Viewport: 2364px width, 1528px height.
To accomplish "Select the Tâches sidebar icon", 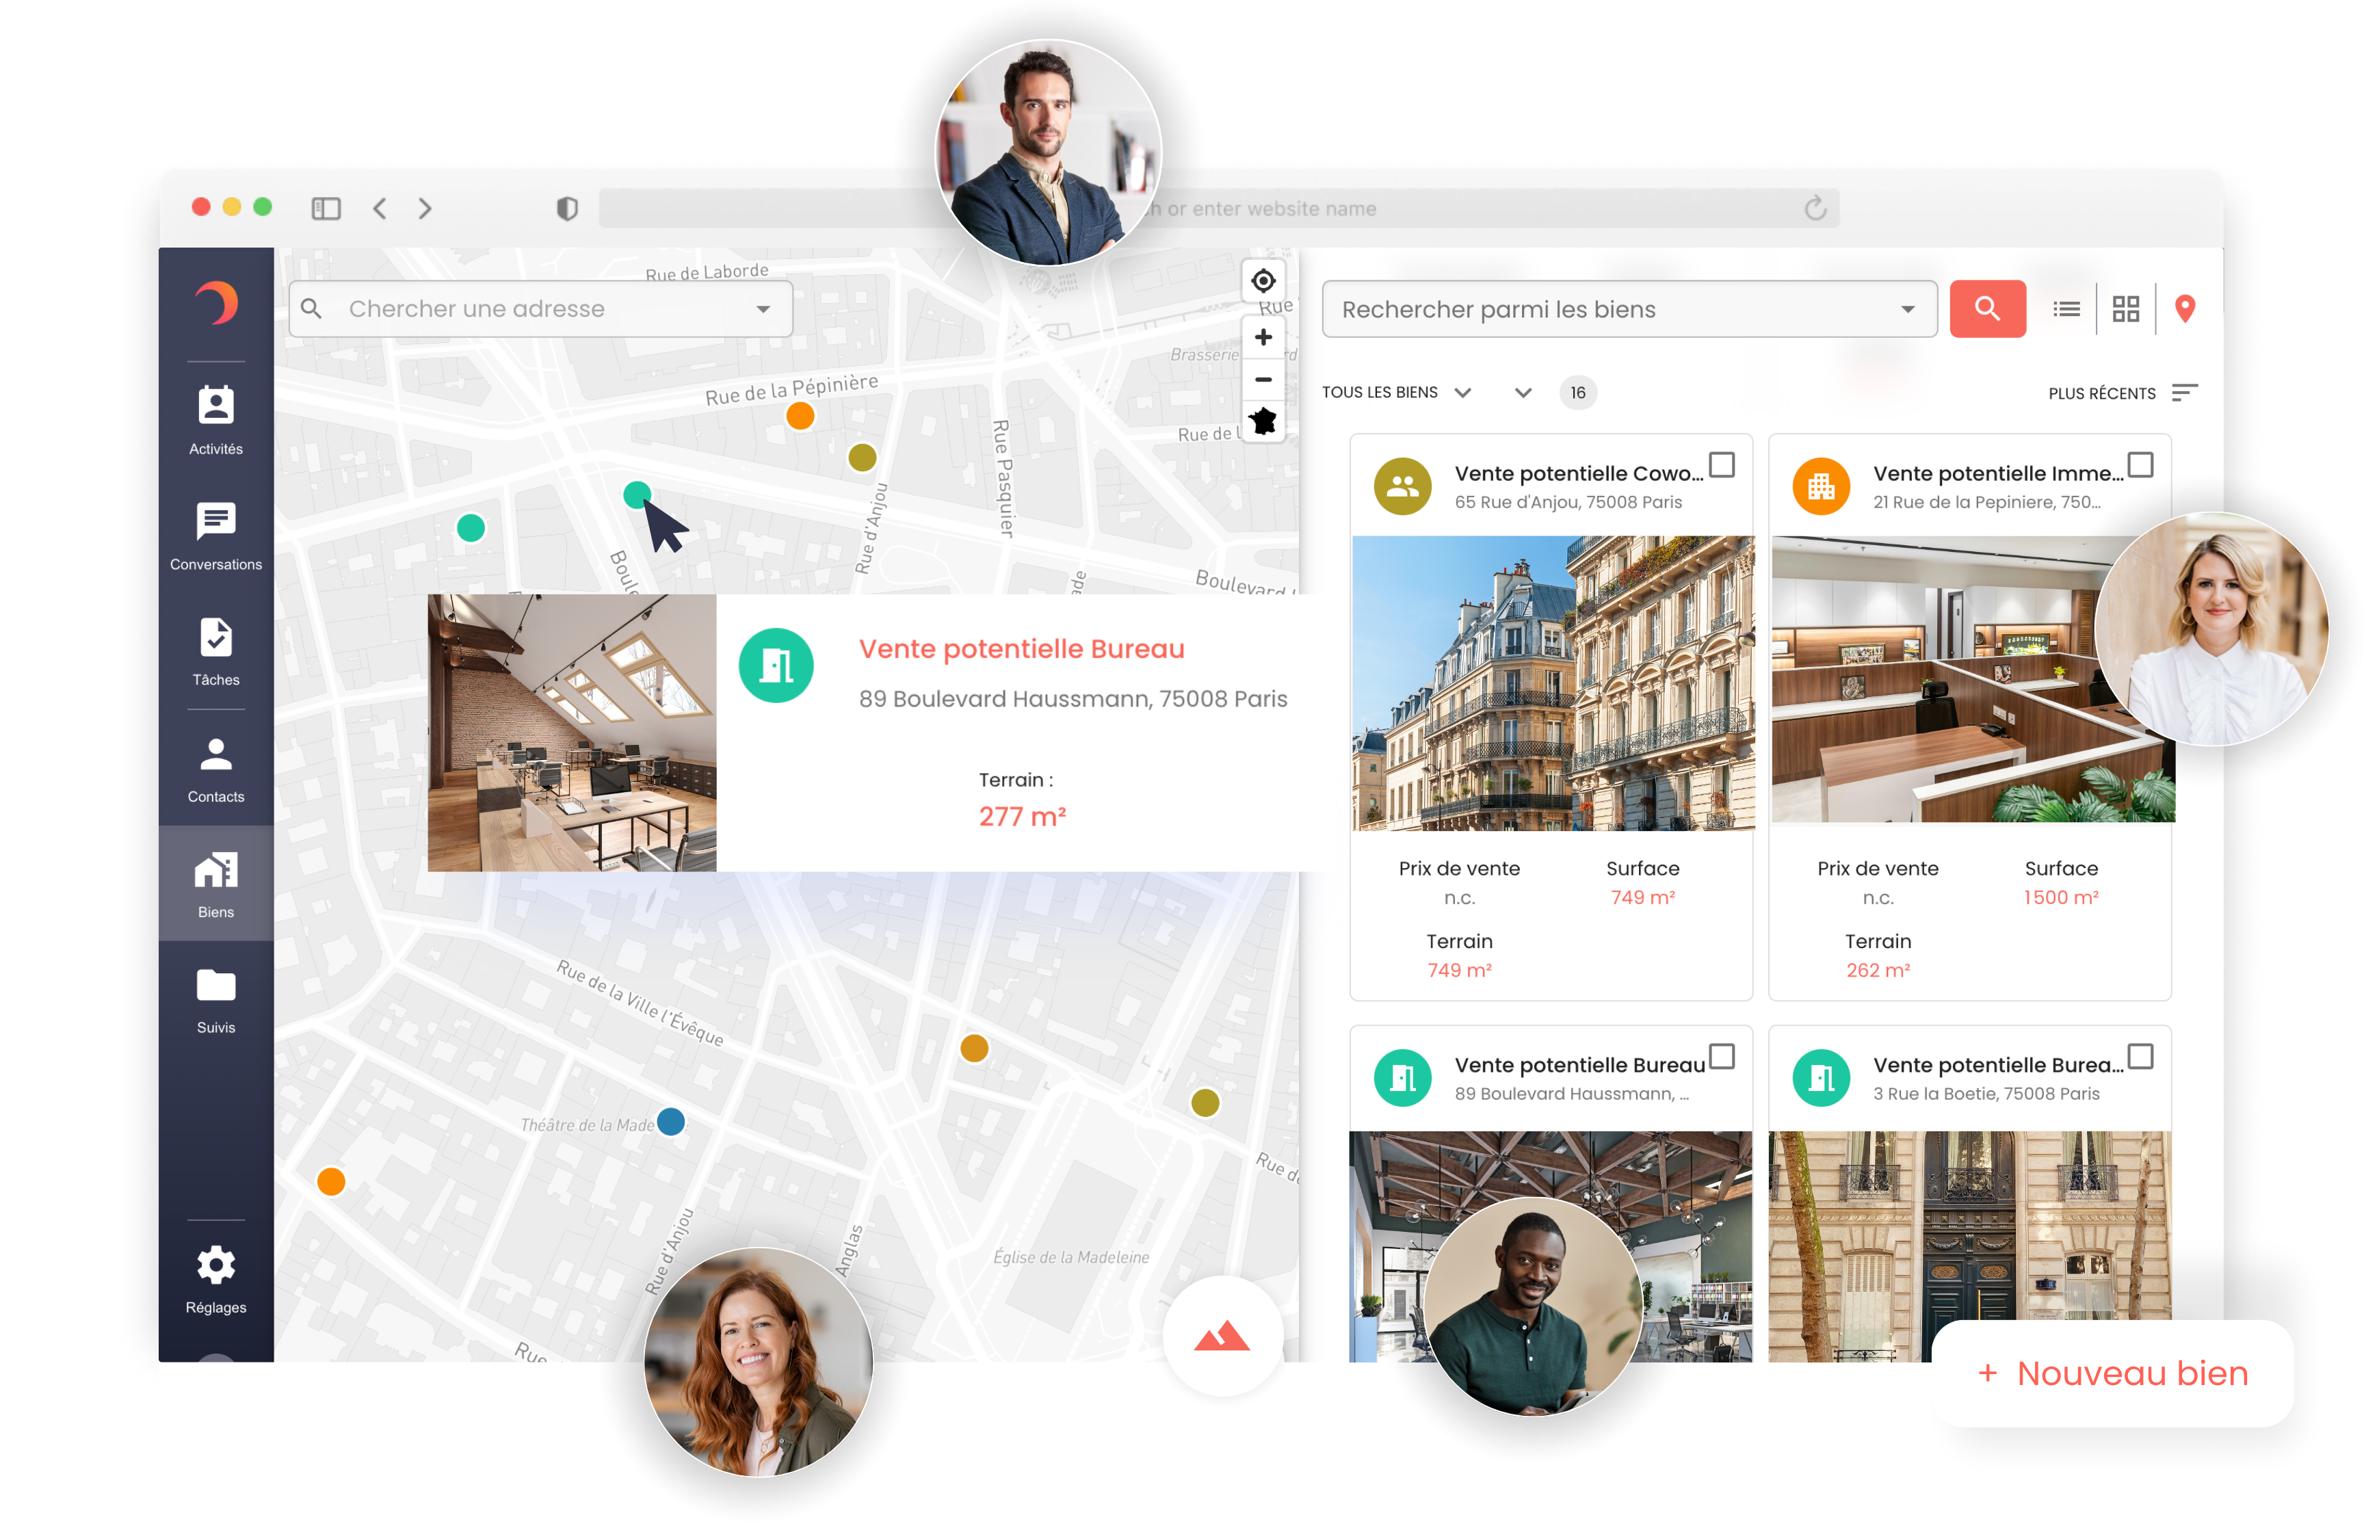I will point(214,650).
